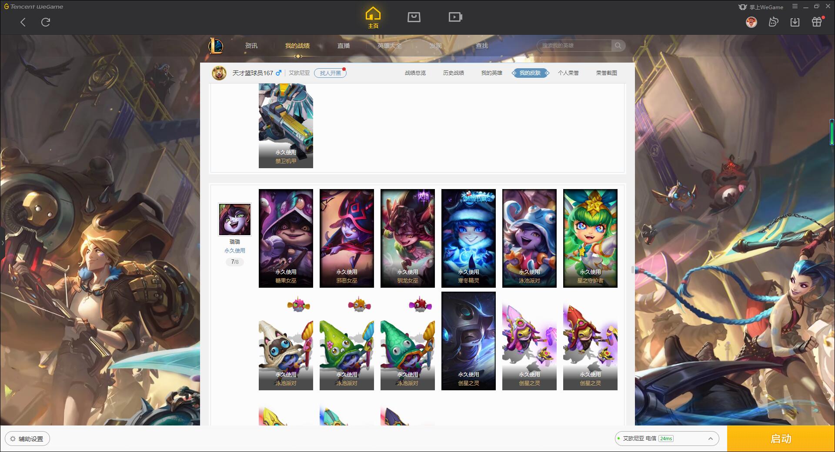Viewport: 835px width, 452px height.
Task: Click the green window scrollbar thumb
Action: pos(832,132)
